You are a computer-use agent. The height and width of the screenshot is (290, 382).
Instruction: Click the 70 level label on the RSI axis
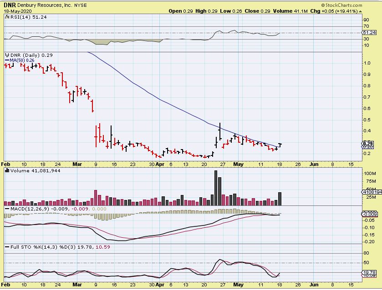tap(366, 26)
